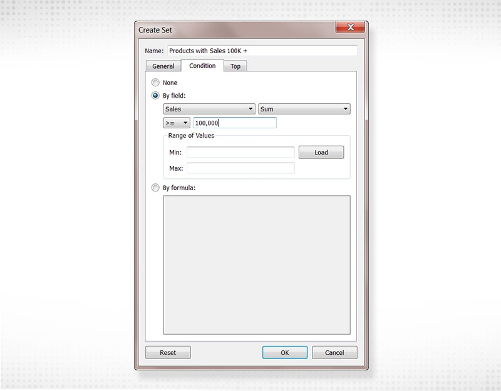The height and width of the screenshot is (391, 501).
Task: Close the Create Set dialog window
Action: [x=351, y=29]
